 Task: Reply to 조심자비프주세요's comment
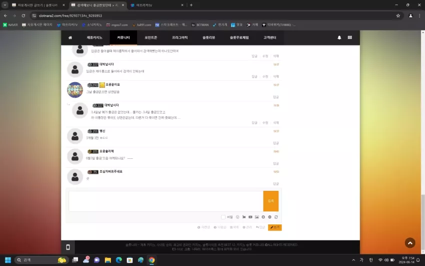(276, 184)
